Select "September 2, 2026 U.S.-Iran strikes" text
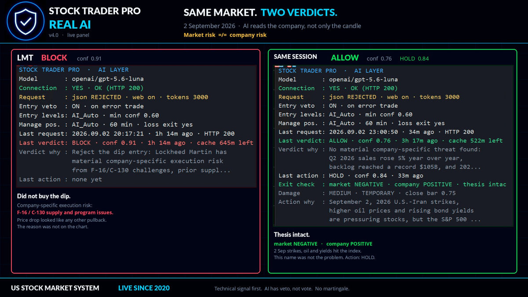The height and width of the screenshot is (297, 528). coord(394,202)
